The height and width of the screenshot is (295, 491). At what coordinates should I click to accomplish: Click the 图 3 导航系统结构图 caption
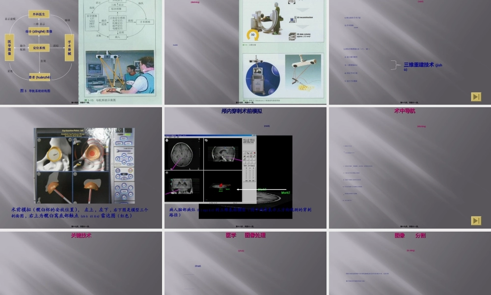point(35,91)
